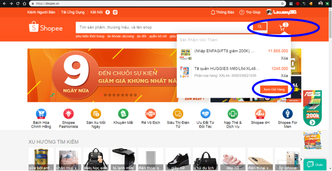Screen dimensions: 332x171
Task: Open tủ lạnh mini trending thumbnail
Action: (x=123, y=159)
